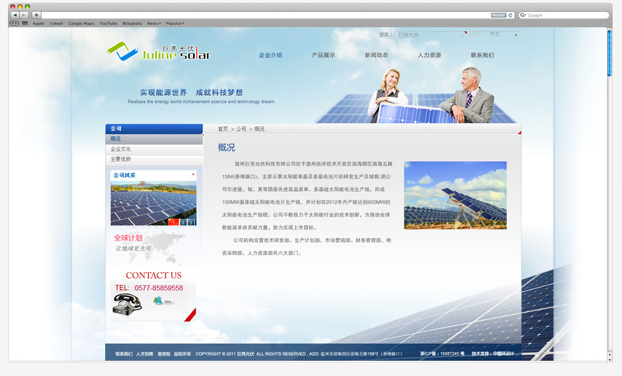Open the reading list glasses icon

tap(14, 23)
